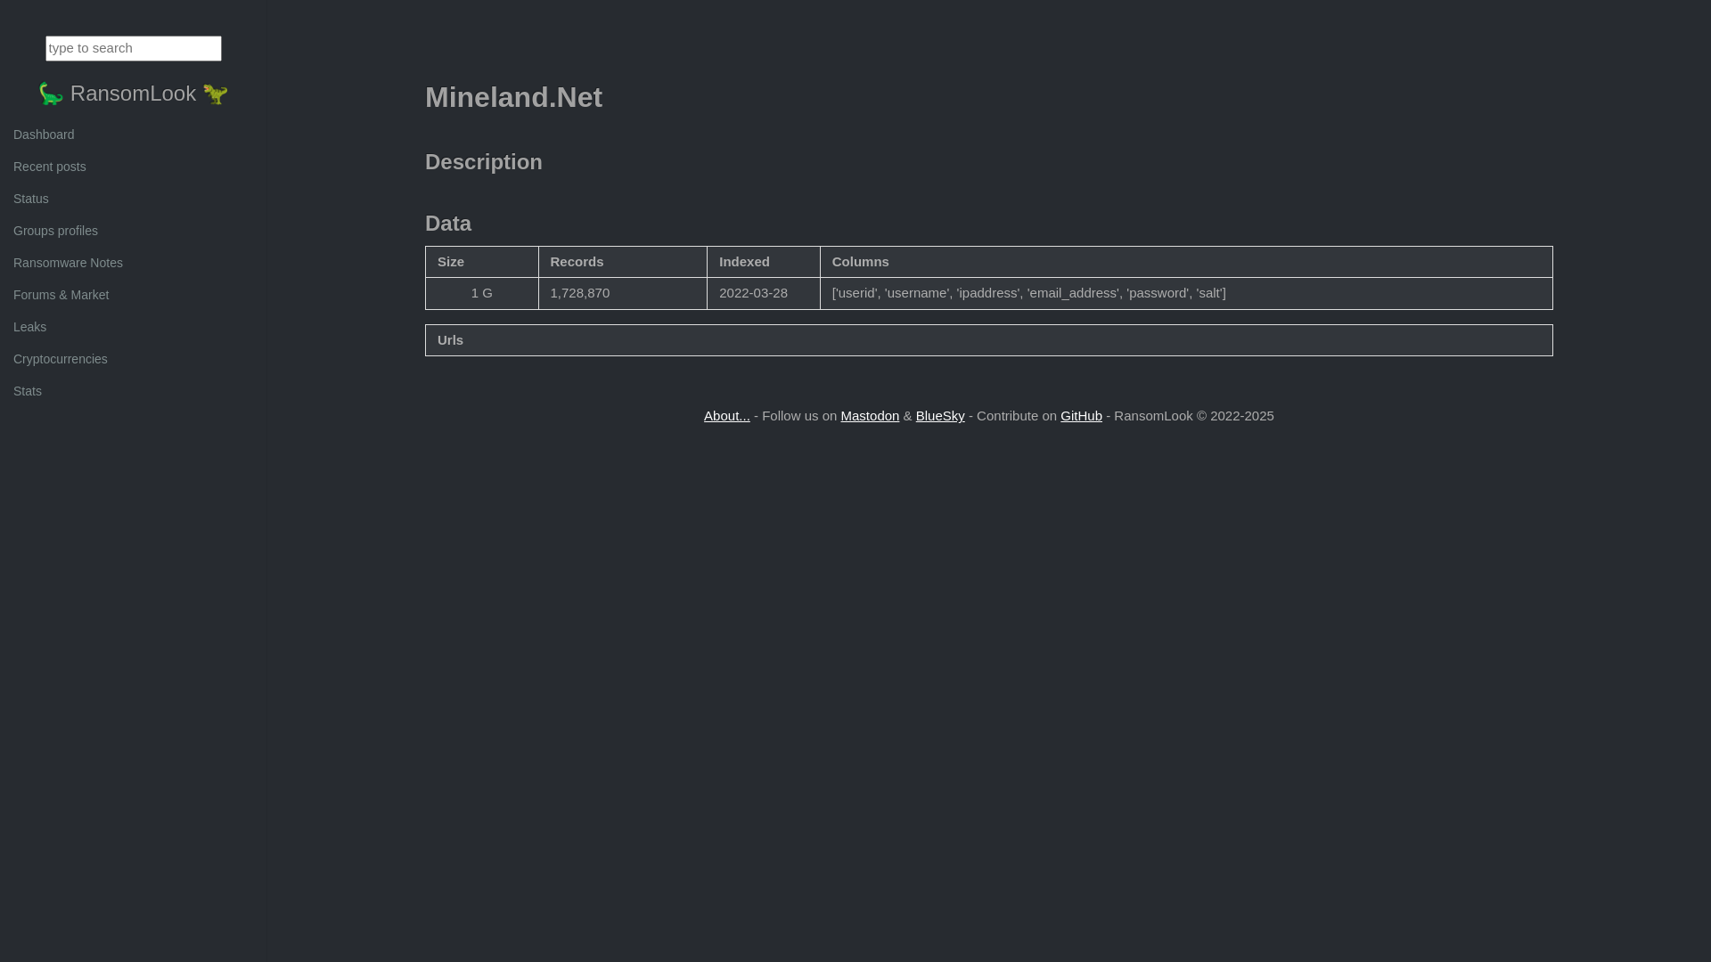Viewport: 1711px width, 962px height.
Task: Open the Leaks section
Action: pyautogui.click(x=29, y=327)
